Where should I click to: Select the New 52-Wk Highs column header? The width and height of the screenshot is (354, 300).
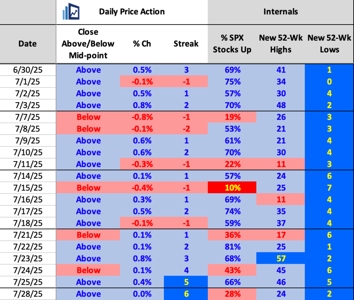tap(280, 43)
